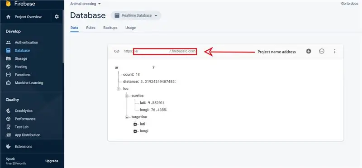Click the Upgrade plan button
The height and width of the screenshot is (168, 362).
(x=52, y=161)
